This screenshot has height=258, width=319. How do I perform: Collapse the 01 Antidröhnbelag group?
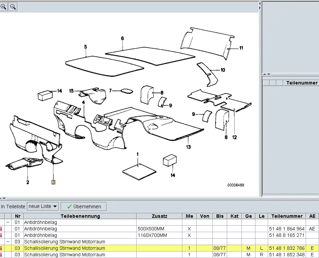pos(8,222)
